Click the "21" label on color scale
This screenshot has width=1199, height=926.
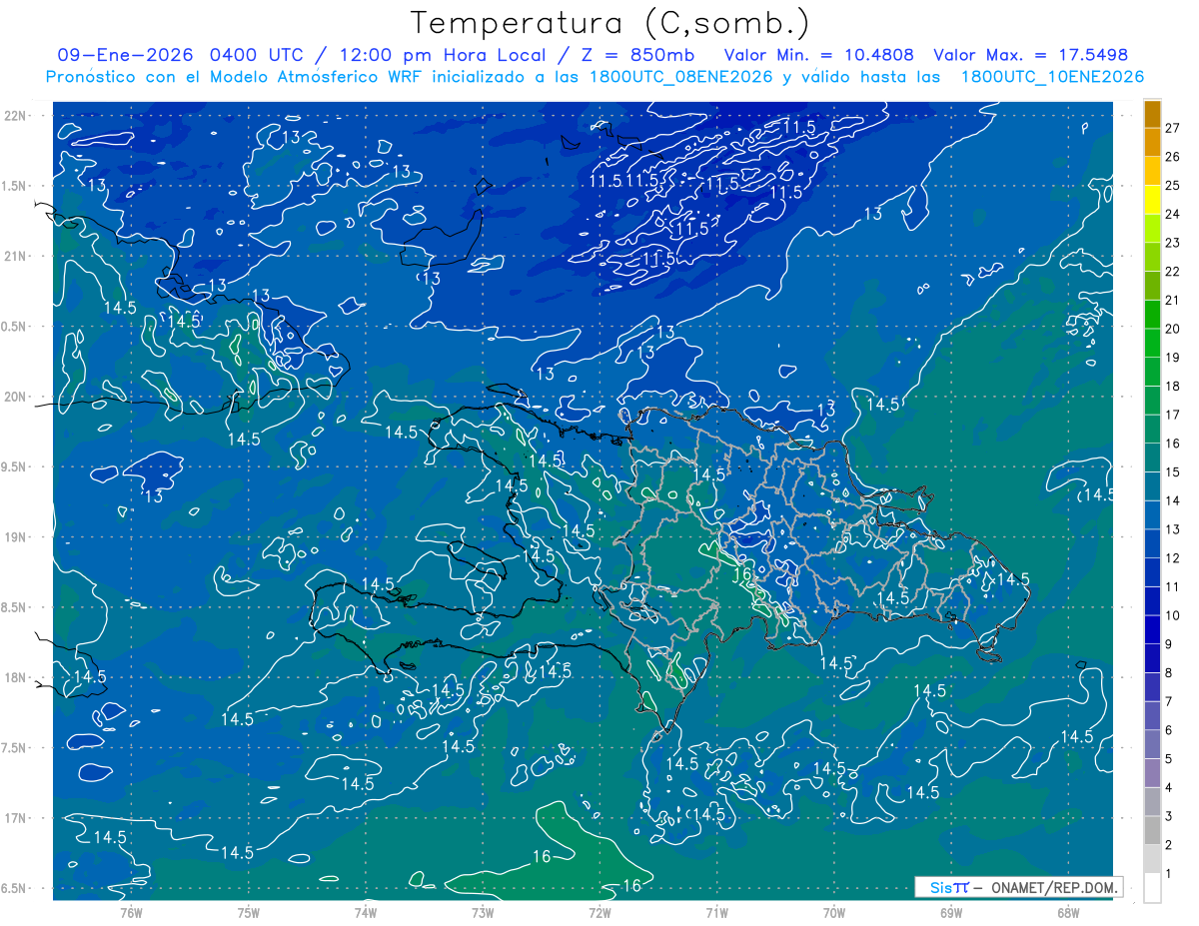[x=1172, y=301]
